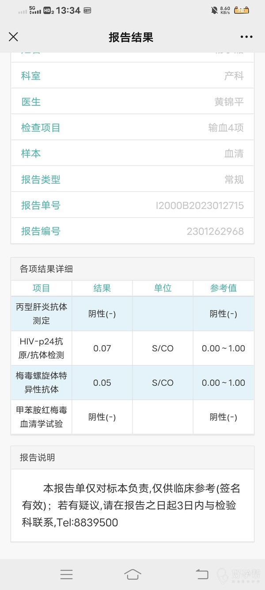Tap the 参考值 column header
The image size is (265, 590).
(223, 288)
